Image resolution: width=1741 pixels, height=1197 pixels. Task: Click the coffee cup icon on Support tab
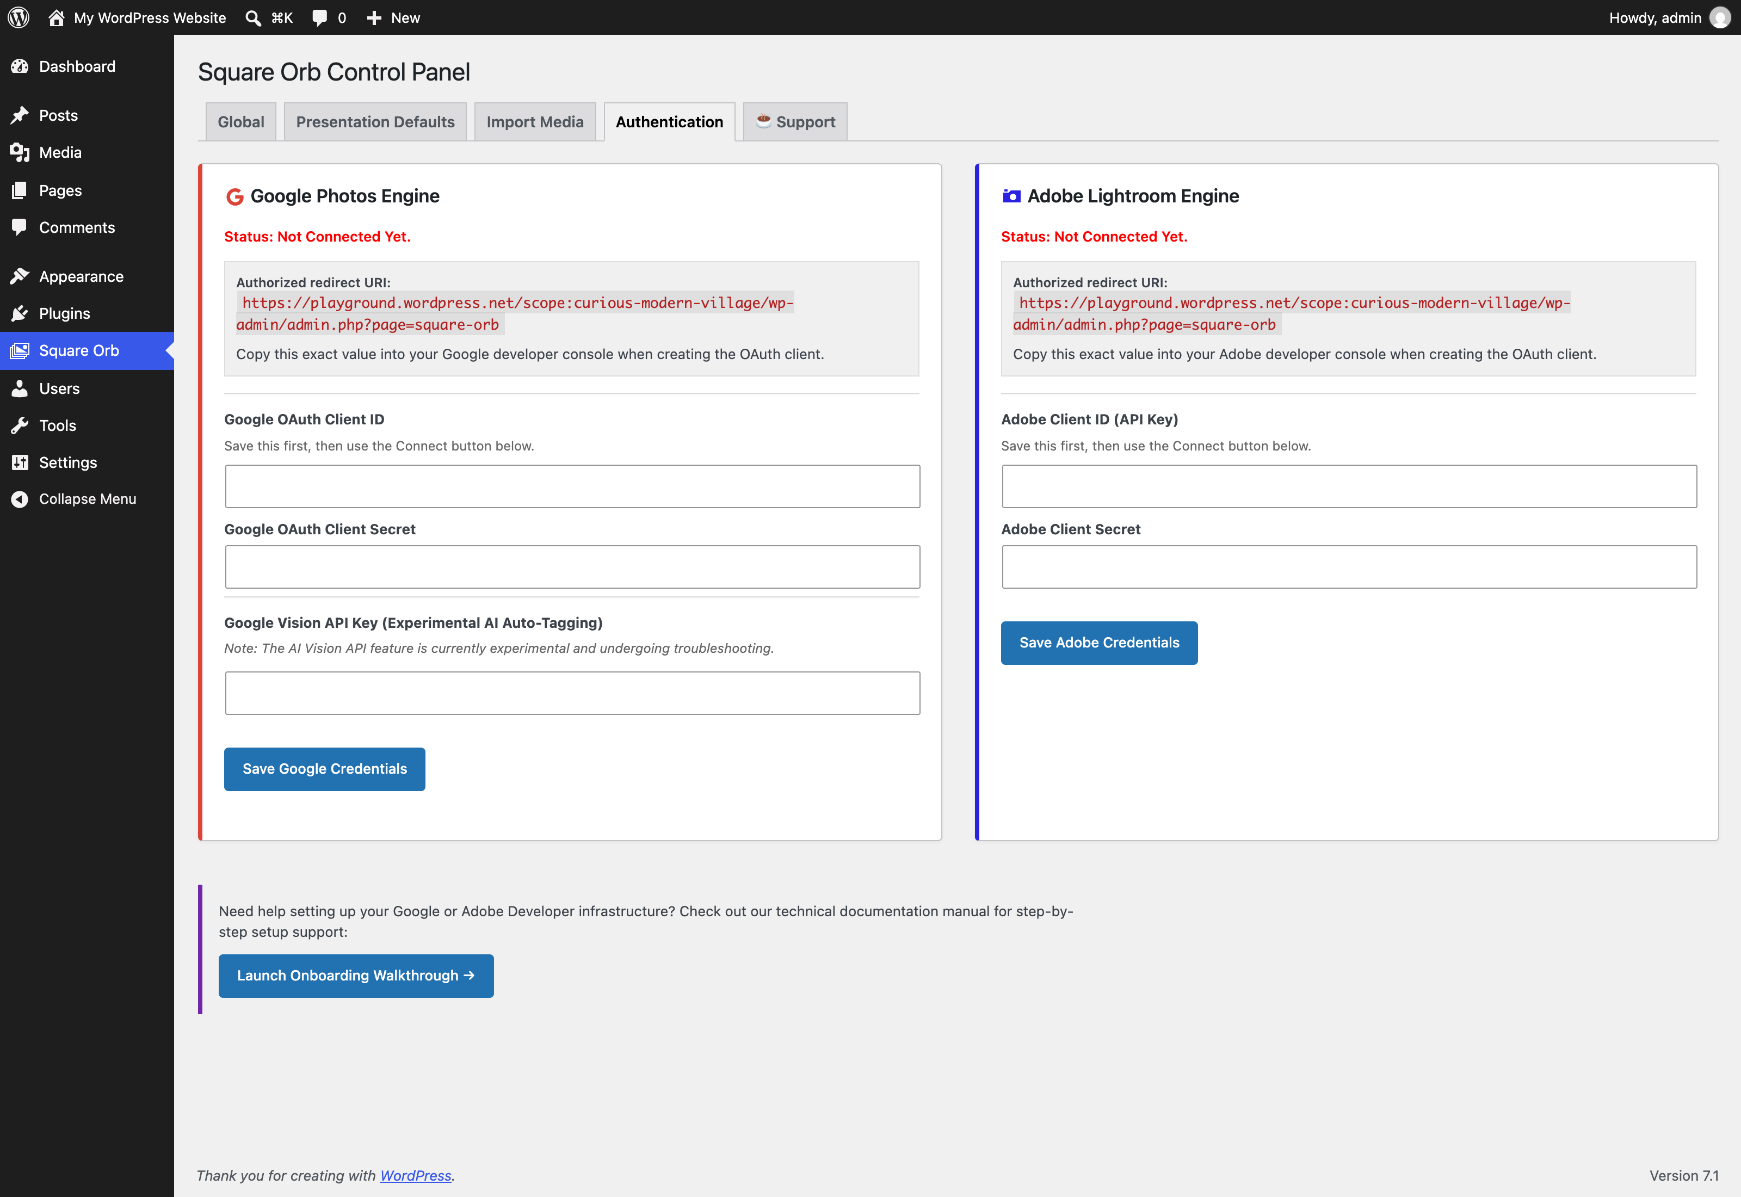coord(763,121)
